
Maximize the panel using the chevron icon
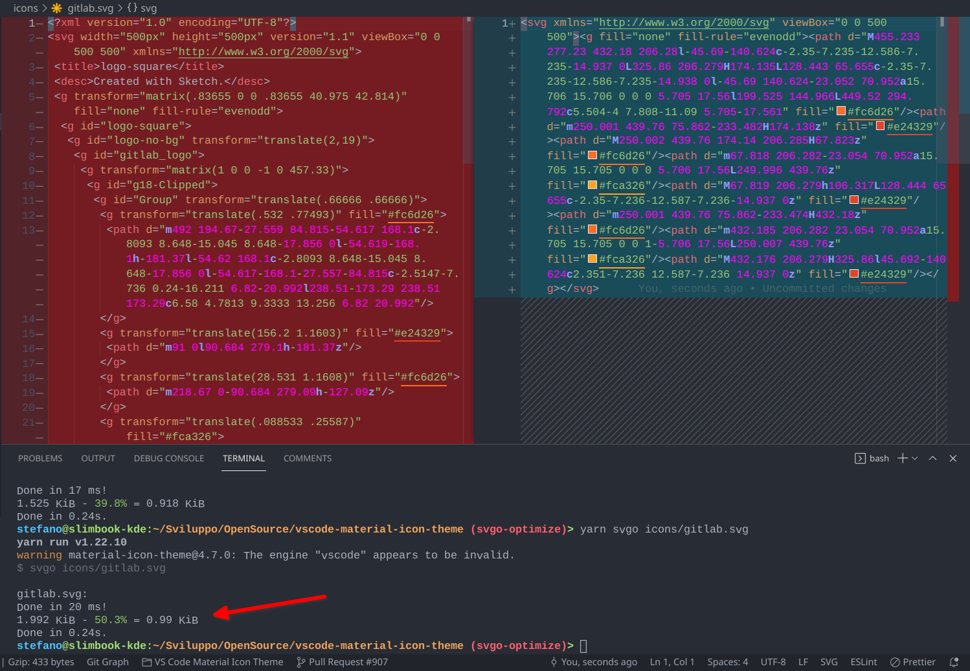point(932,458)
